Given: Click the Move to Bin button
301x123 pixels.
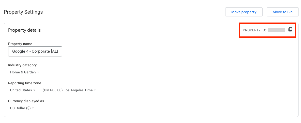Looking at the screenshot, I should click(283, 12).
